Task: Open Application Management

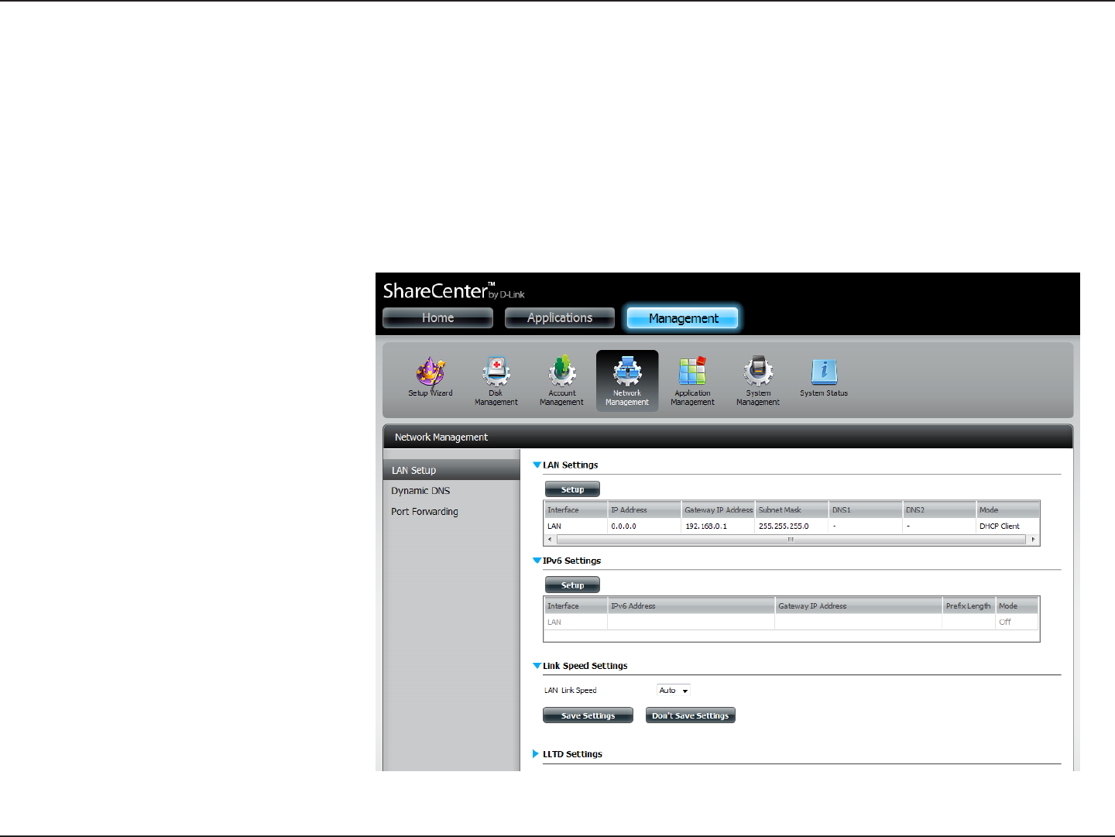Action: tap(692, 381)
